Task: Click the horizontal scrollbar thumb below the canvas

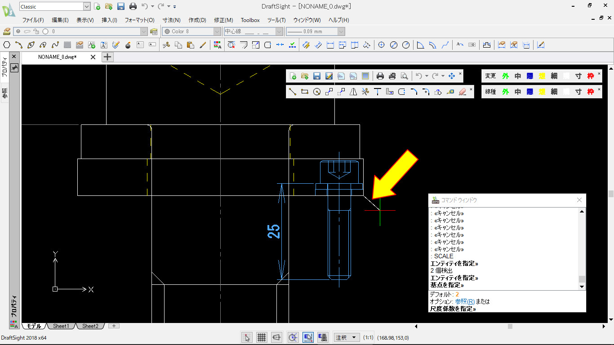Action: coord(510,326)
